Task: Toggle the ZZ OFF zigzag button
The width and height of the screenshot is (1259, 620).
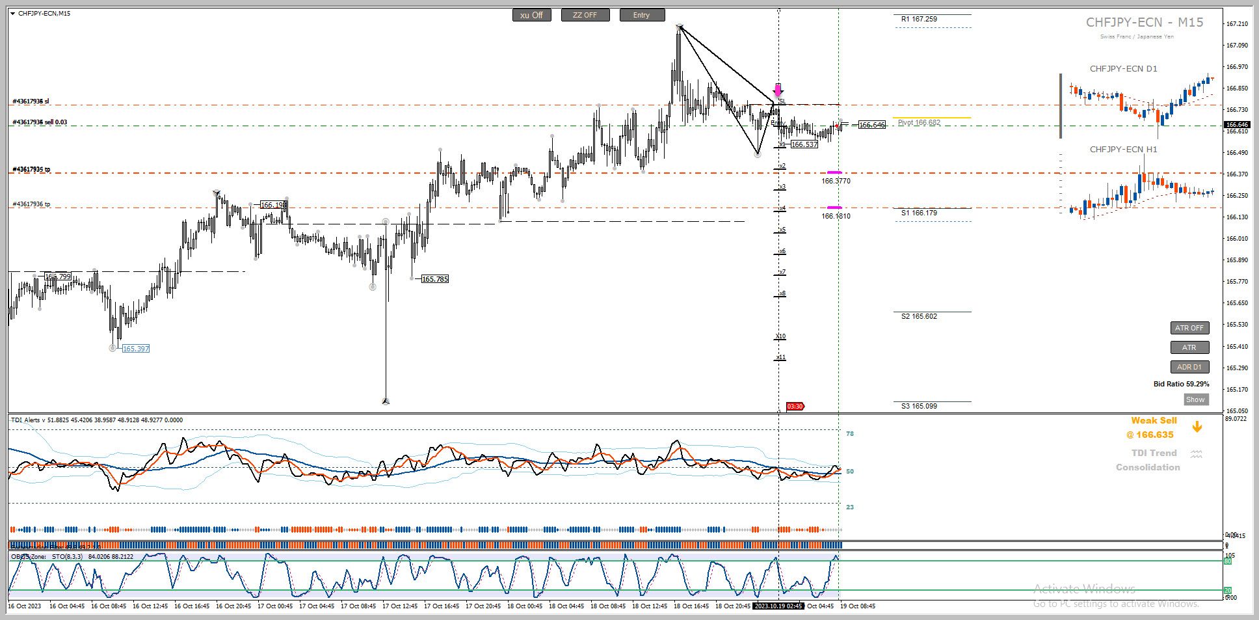Action: point(585,15)
